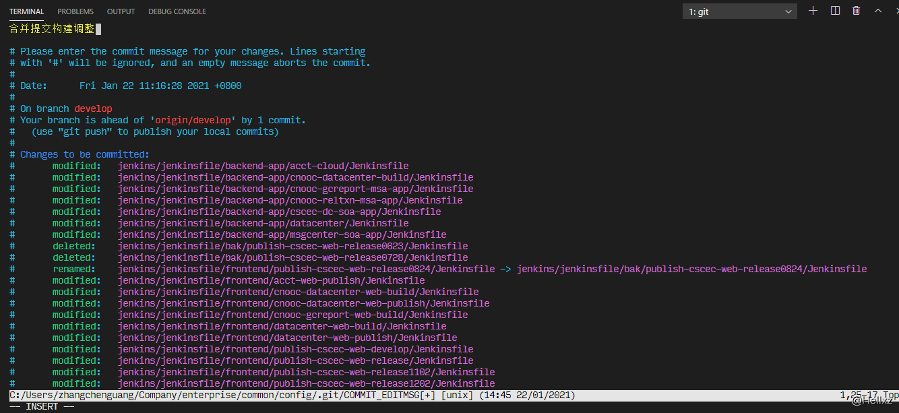Click backend-app/datacenter/Jenkinsfile path
Viewport: 899px width, 413px height.
pos(263,223)
